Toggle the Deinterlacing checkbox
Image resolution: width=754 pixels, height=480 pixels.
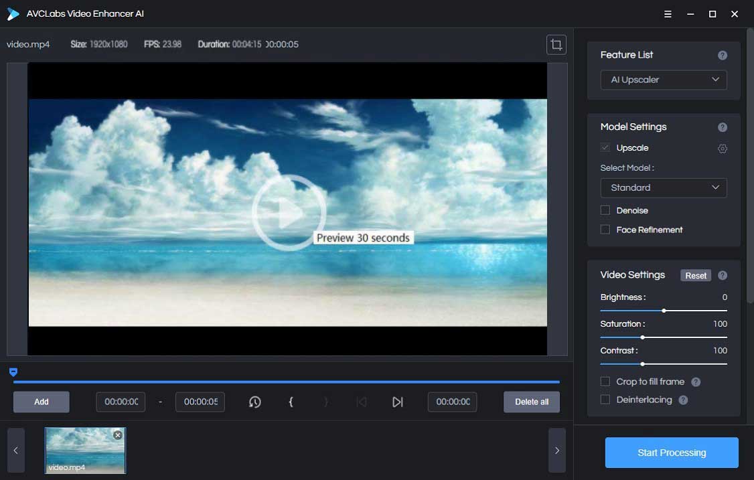(605, 400)
